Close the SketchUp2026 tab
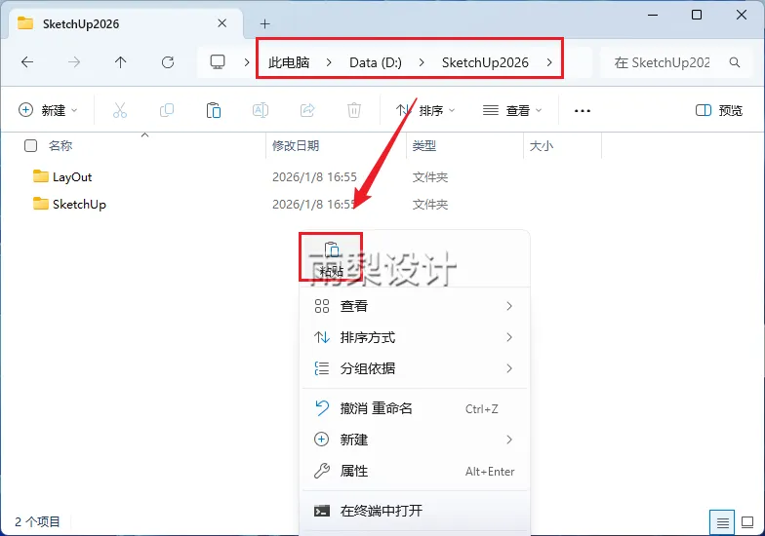This screenshot has height=536, width=765. pyautogui.click(x=222, y=23)
